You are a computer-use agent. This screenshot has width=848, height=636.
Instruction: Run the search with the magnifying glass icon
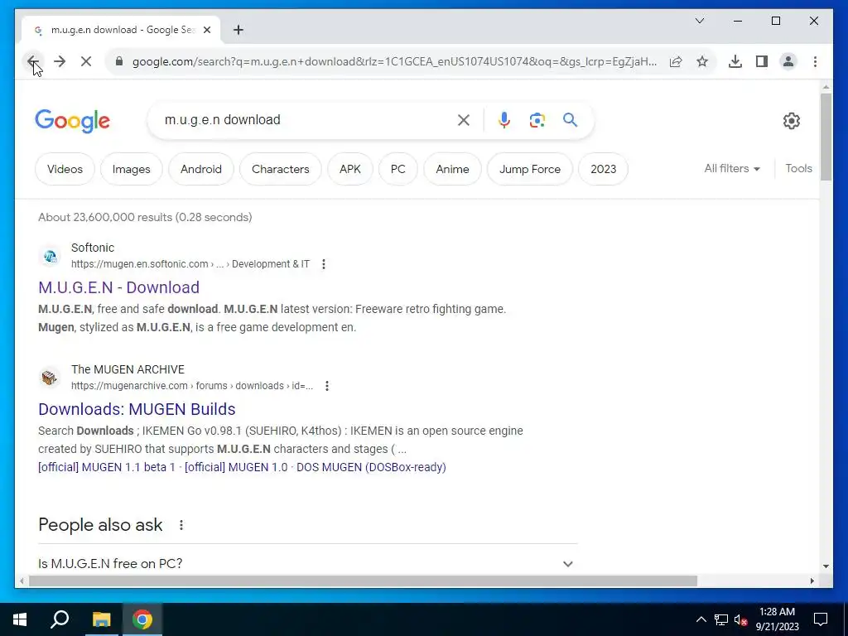(570, 119)
